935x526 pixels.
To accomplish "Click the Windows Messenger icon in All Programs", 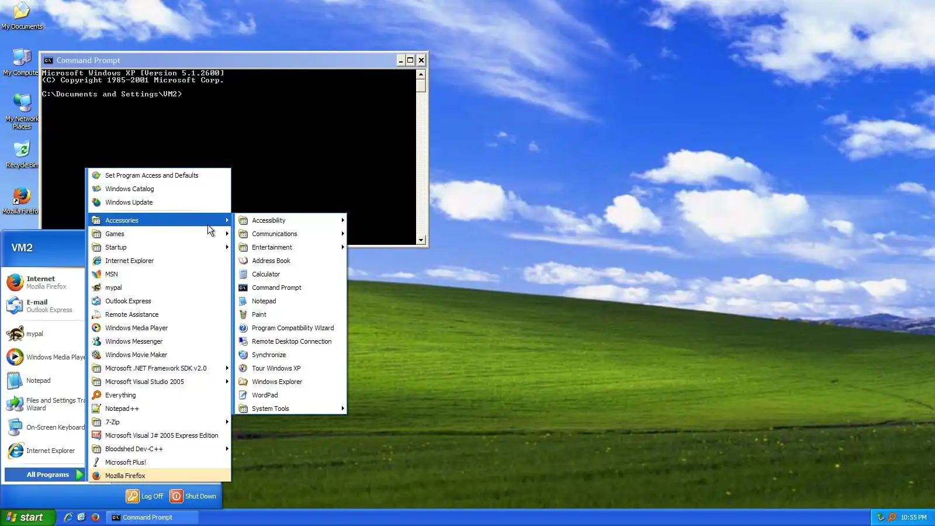I will 96,341.
